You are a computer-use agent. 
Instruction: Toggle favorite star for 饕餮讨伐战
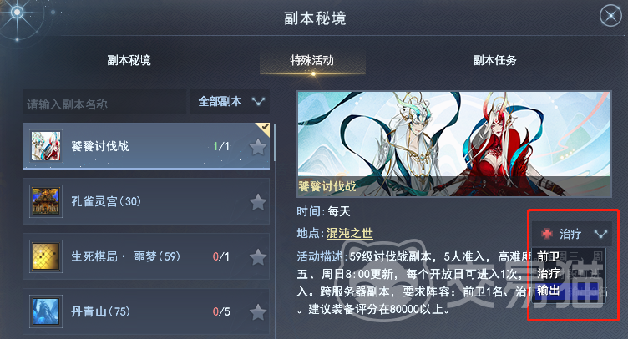pyautogui.click(x=258, y=147)
